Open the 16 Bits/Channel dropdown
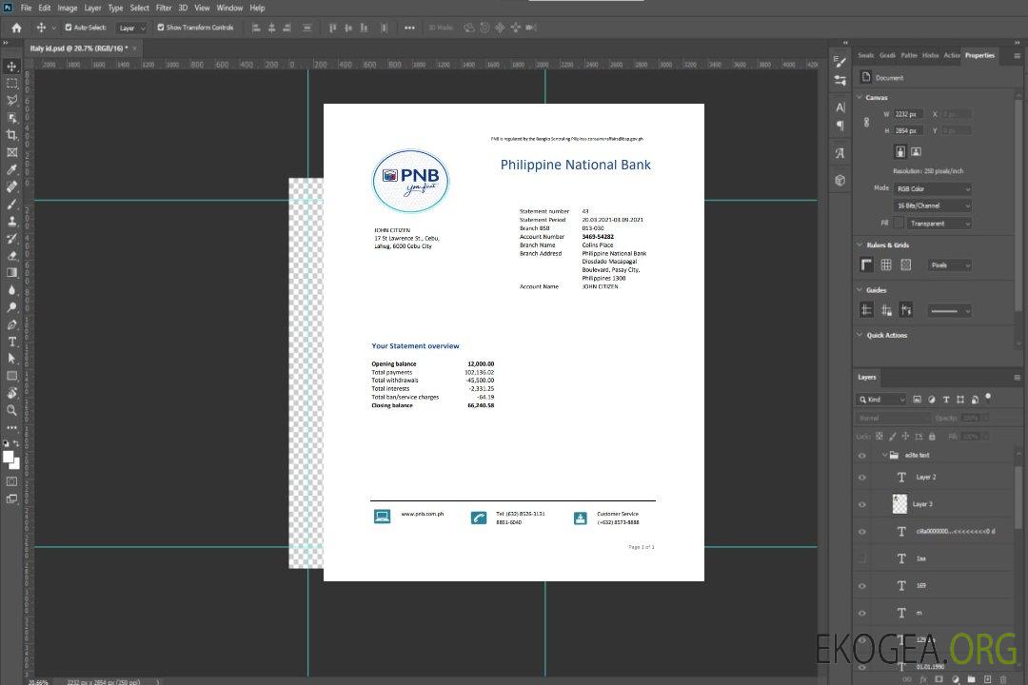1028x685 pixels. point(932,205)
